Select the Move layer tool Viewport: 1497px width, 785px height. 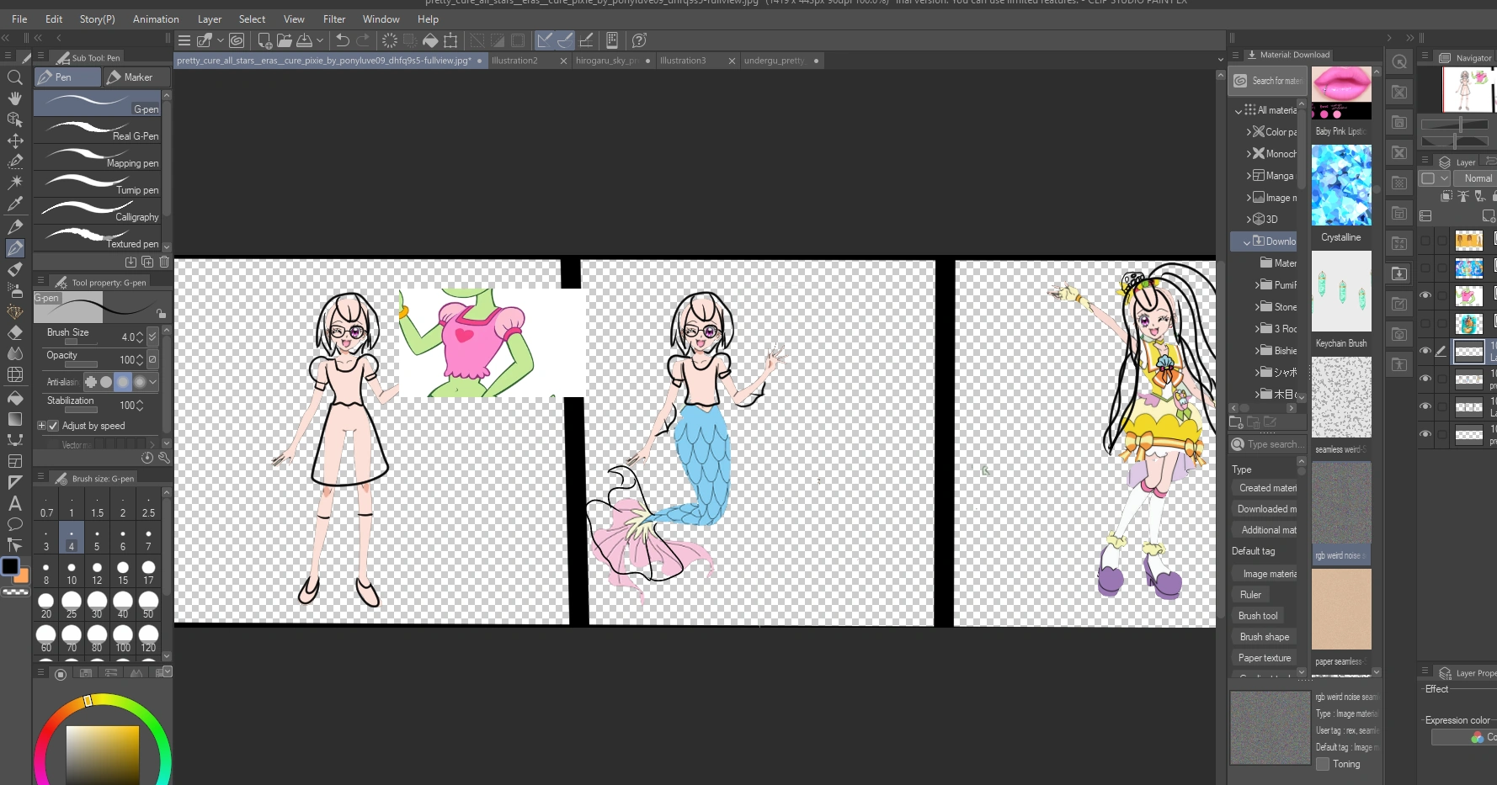(x=14, y=141)
